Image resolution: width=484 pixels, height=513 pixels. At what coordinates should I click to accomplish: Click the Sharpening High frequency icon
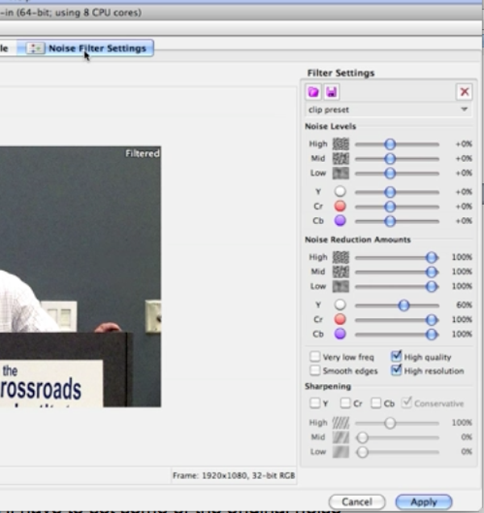coord(340,423)
